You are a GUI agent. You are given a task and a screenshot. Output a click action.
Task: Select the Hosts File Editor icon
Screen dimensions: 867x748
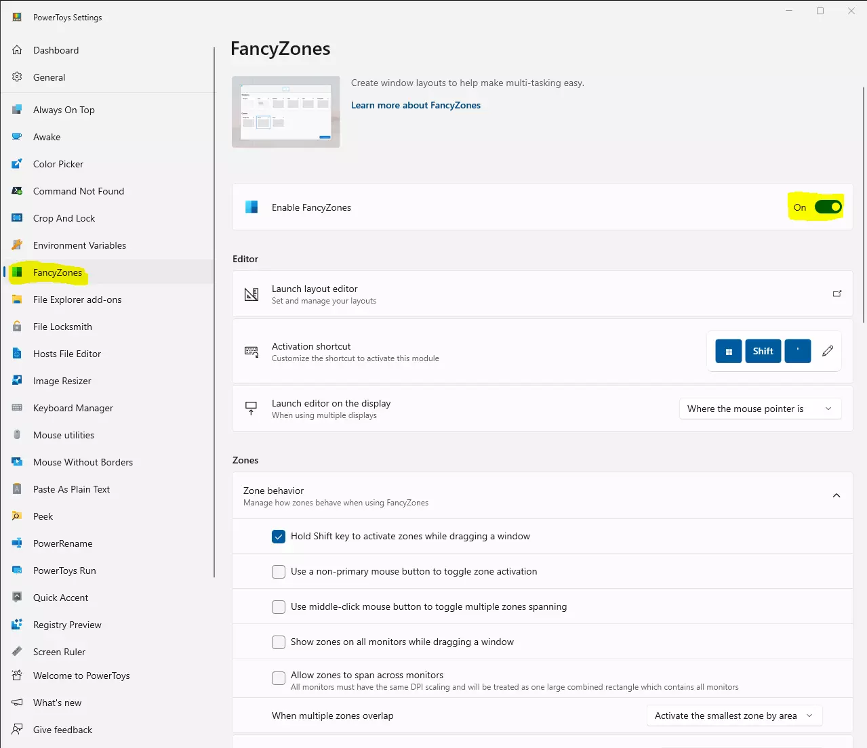tap(17, 354)
